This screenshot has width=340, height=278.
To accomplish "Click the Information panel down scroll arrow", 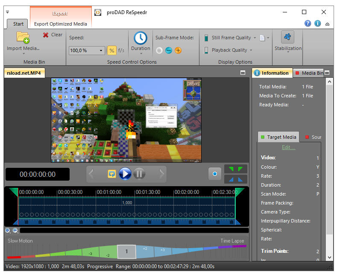I will pos(330,258).
